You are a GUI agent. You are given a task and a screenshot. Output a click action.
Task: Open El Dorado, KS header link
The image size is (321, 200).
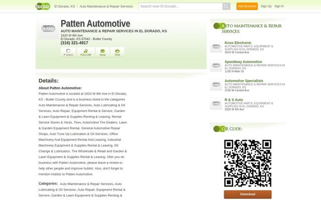tap(65, 6)
